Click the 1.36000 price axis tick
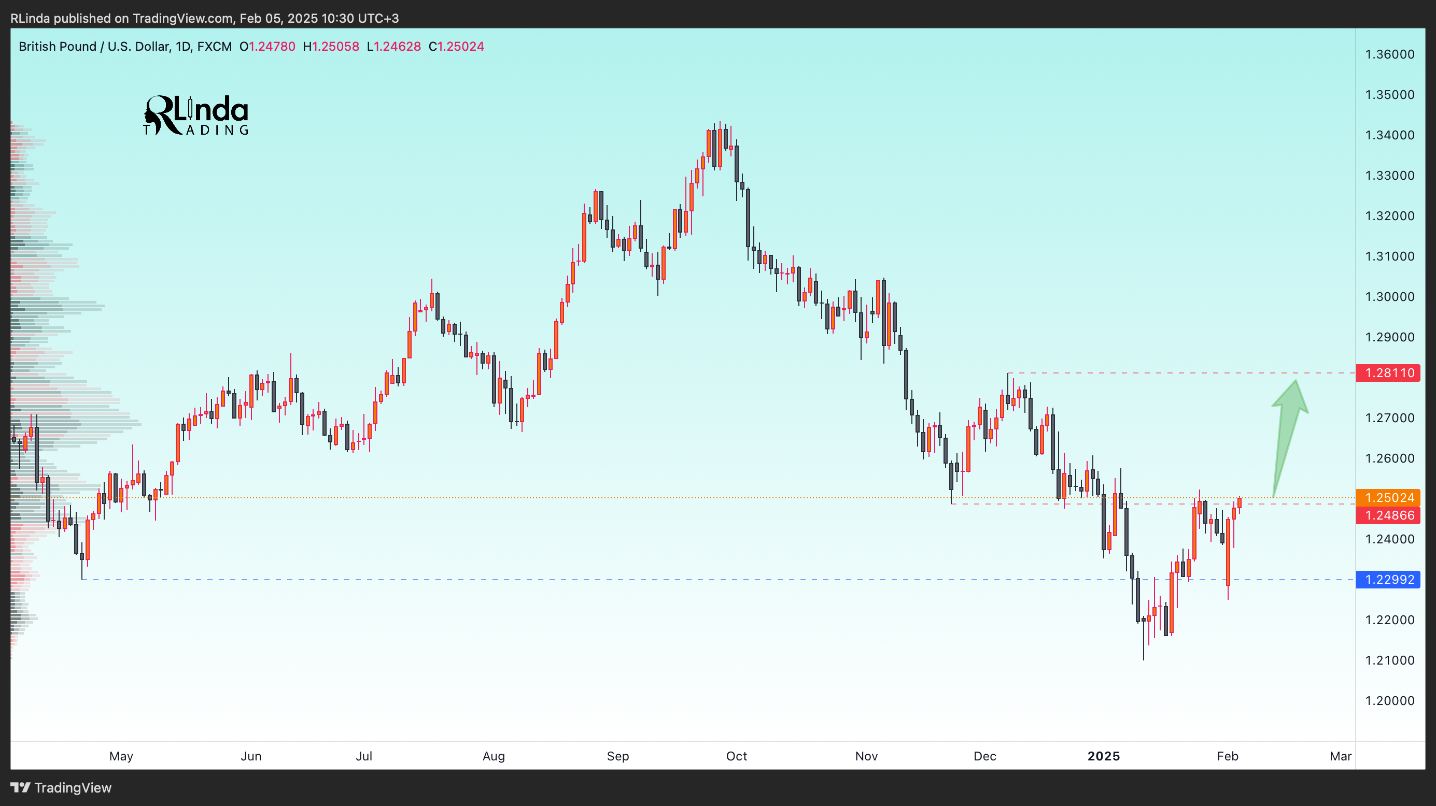The width and height of the screenshot is (1436, 806). click(x=1390, y=54)
